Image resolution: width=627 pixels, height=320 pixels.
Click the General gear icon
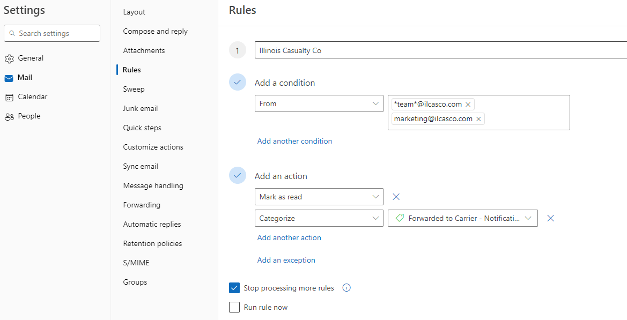click(9, 59)
